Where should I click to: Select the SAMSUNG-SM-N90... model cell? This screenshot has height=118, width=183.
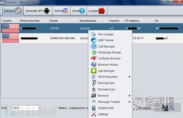click(64, 38)
